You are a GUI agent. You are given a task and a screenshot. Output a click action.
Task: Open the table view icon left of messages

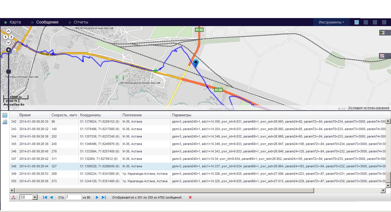5,115
